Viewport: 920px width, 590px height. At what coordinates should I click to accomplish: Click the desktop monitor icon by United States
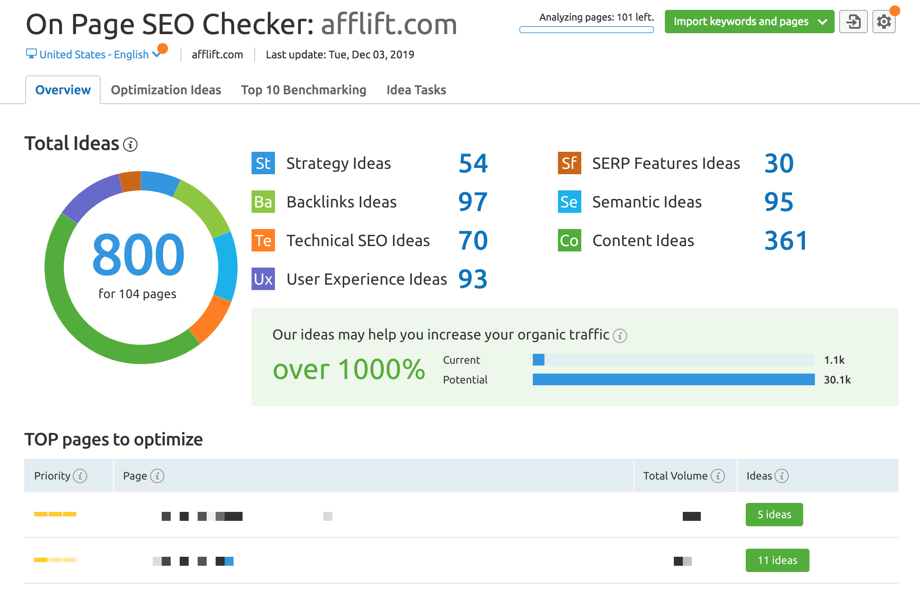(x=31, y=54)
